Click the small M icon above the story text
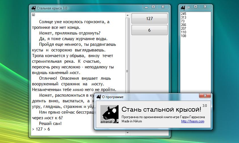This screenshot has width=239, height=143. [x=33, y=15]
